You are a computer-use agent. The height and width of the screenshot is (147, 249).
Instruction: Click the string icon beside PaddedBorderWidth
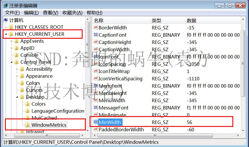tap(95, 130)
